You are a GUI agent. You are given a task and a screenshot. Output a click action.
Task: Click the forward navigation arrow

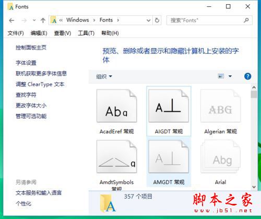[24, 20]
